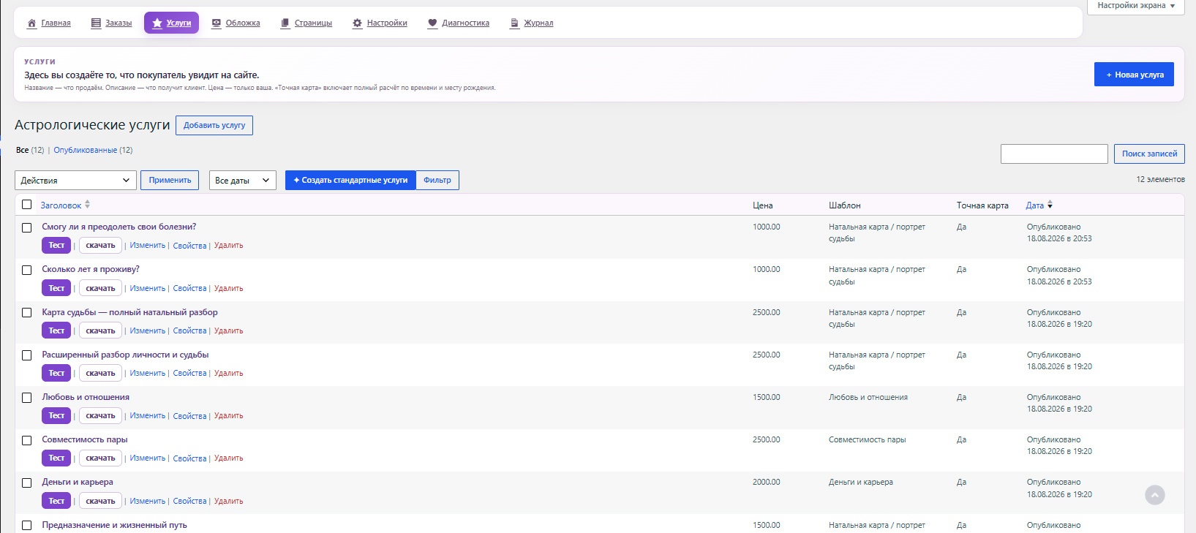Expand the Настройки экрана panel

[x=1136, y=6]
